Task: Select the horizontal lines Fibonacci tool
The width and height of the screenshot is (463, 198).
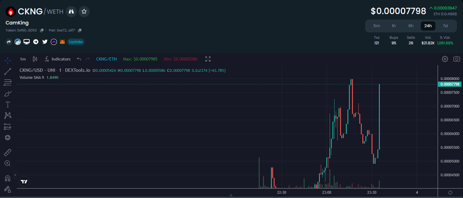Action: (x=7, y=82)
